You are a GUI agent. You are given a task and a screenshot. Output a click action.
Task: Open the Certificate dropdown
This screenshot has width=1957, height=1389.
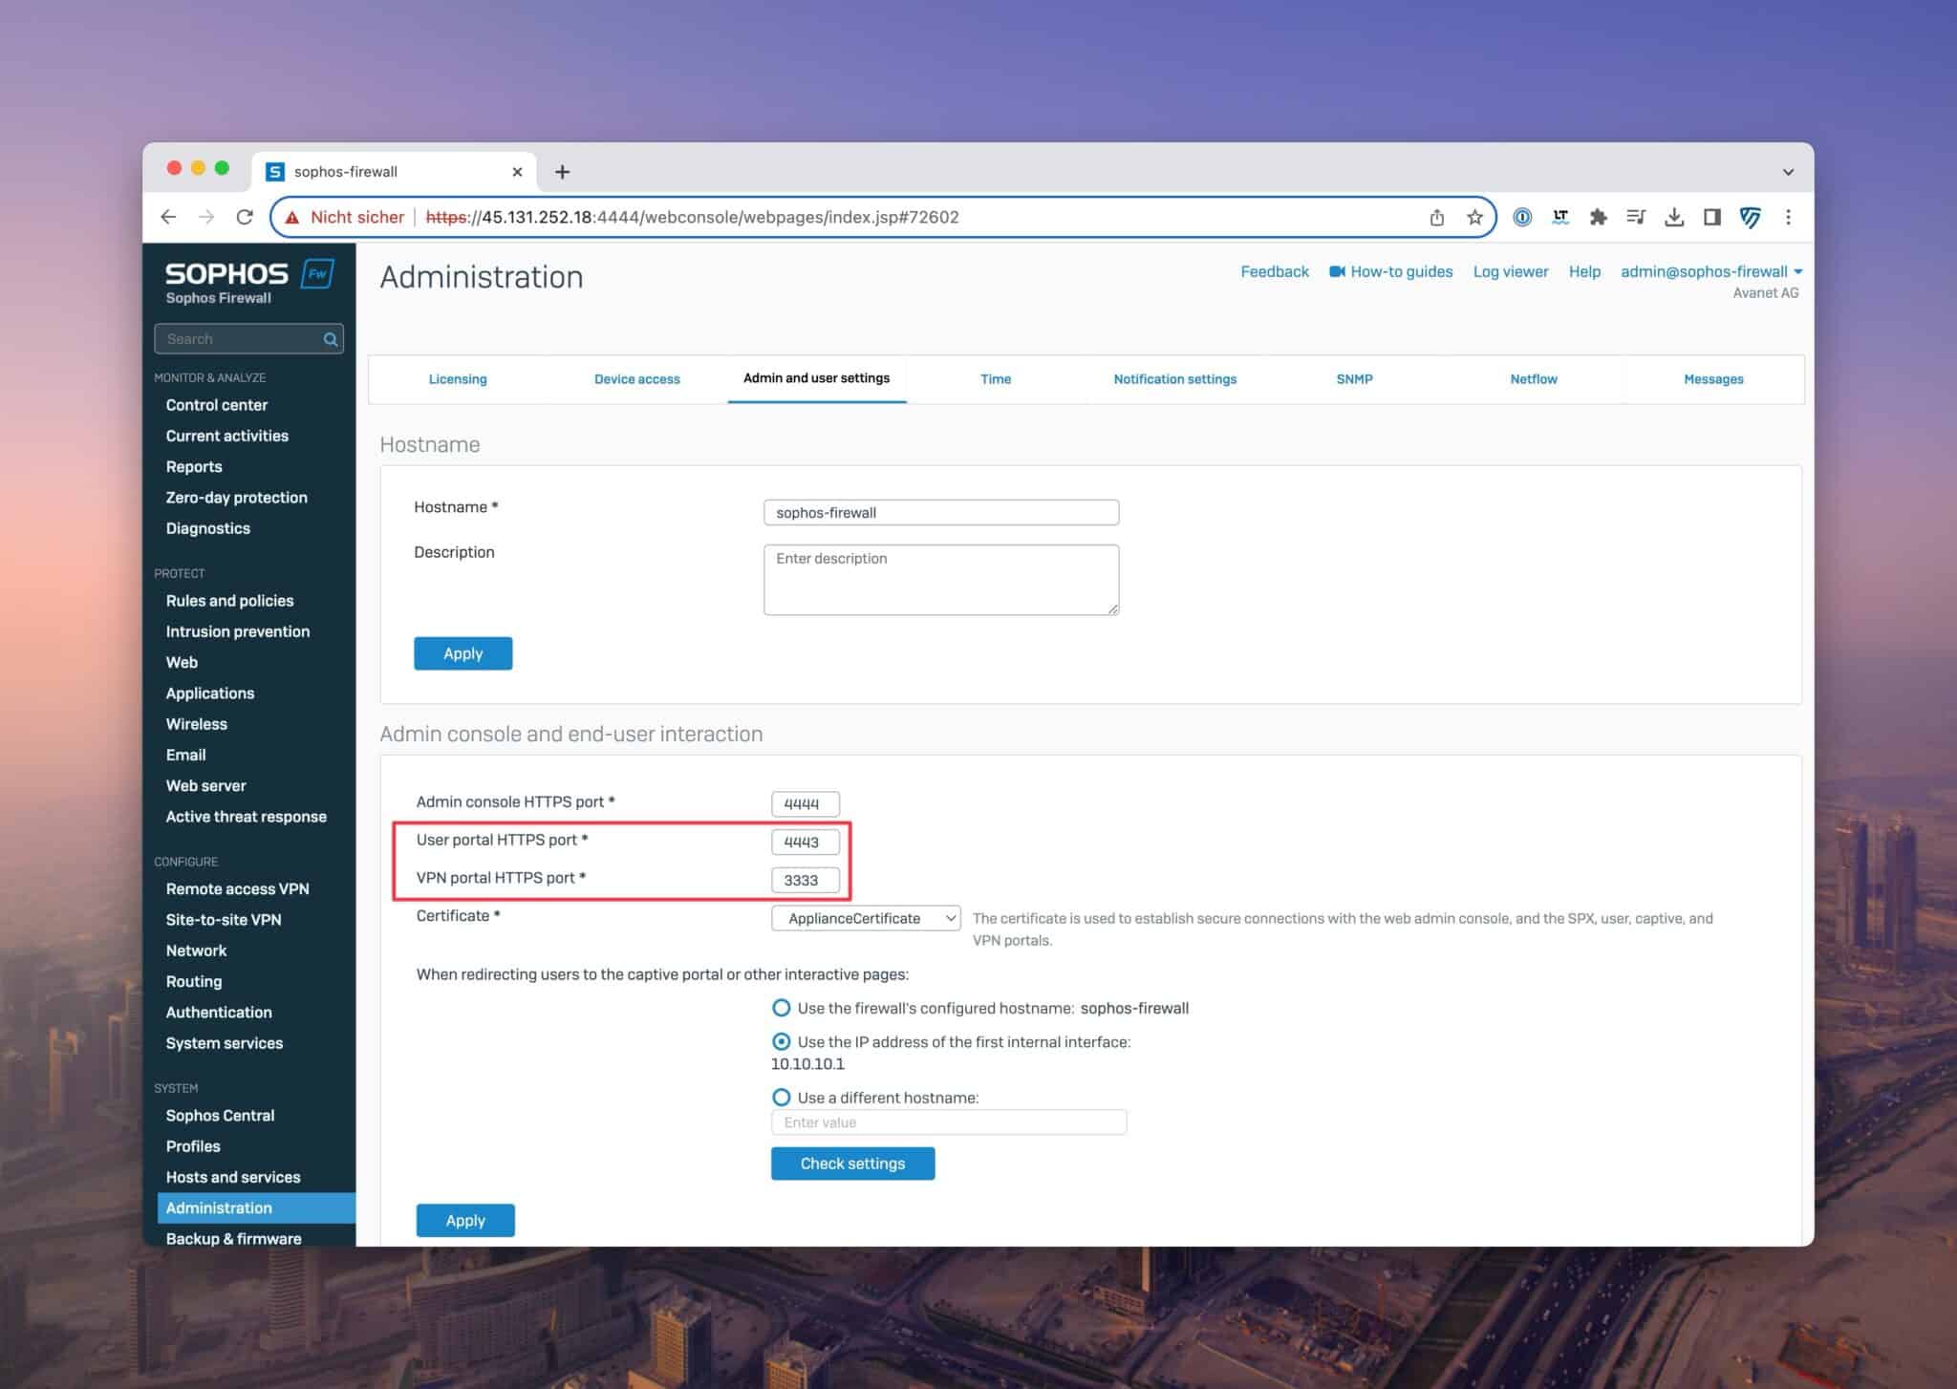pos(865,918)
